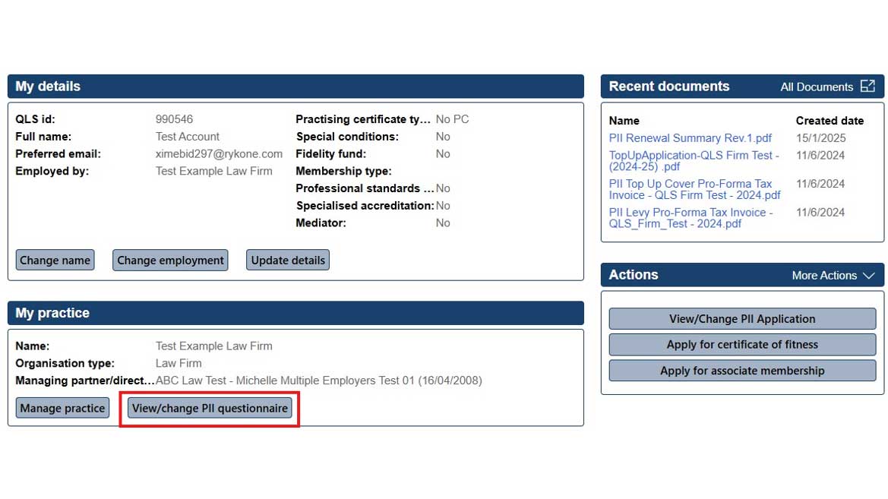Open PII Renewal Summary Rev.1.pdf
888x499 pixels.
(690, 138)
